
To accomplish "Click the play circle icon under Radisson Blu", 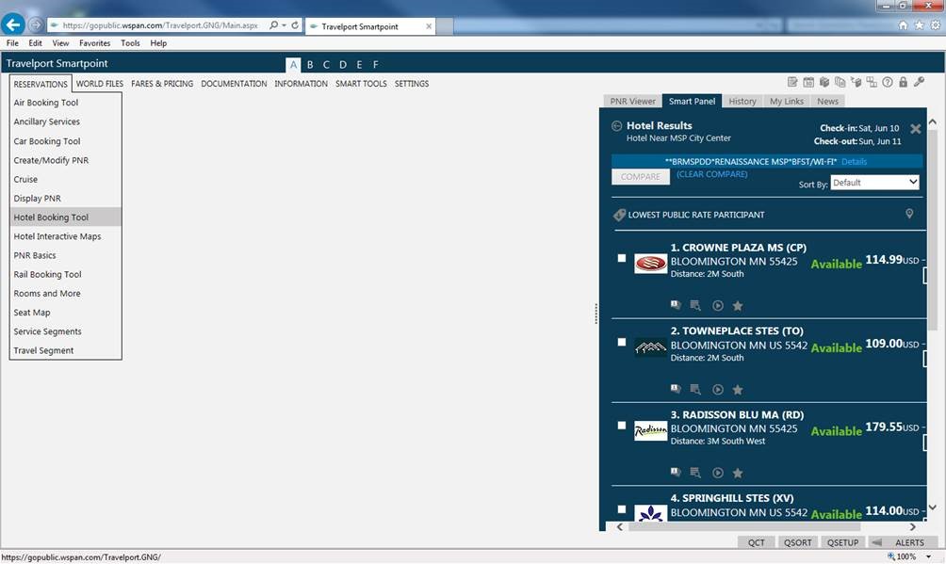I will tap(717, 473).
